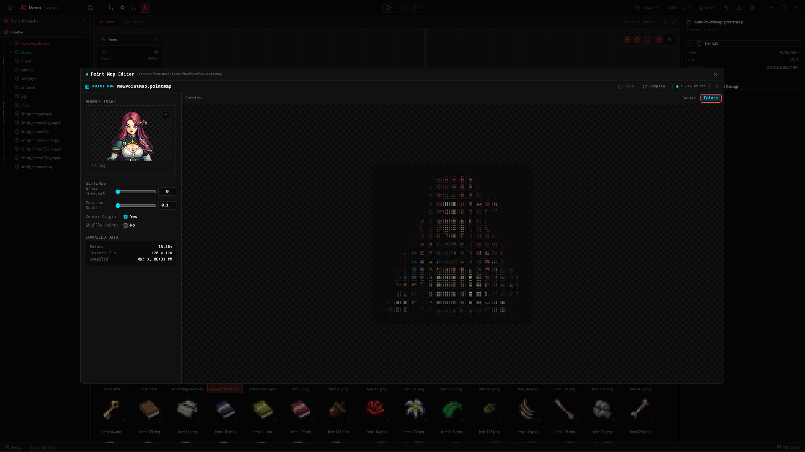
Task: Click the home icon in top bar
Action: pyautogui.click(x=10, y=8)
